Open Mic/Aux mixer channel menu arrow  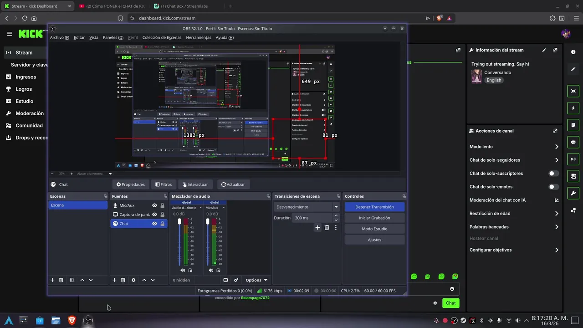223,208
